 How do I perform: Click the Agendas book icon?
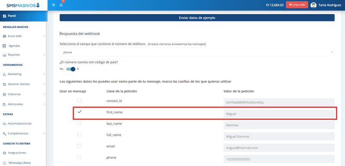(4, 46)
